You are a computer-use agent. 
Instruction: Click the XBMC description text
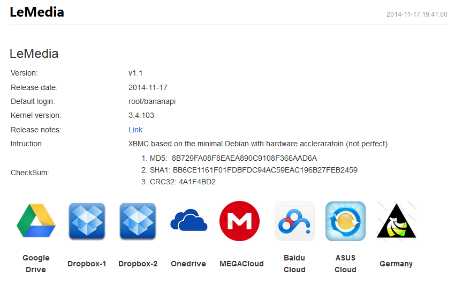point(259,144)
